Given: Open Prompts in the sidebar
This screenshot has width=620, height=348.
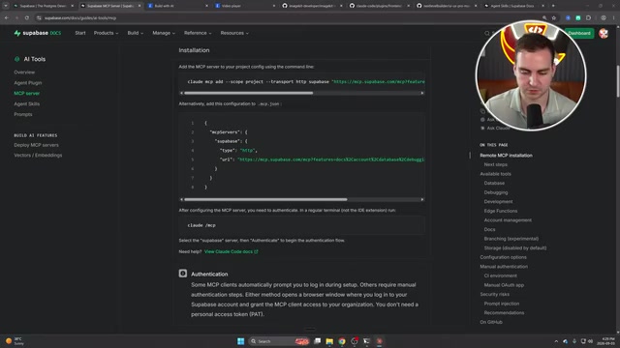Looking at the screenshot, I should coord(23,114).
